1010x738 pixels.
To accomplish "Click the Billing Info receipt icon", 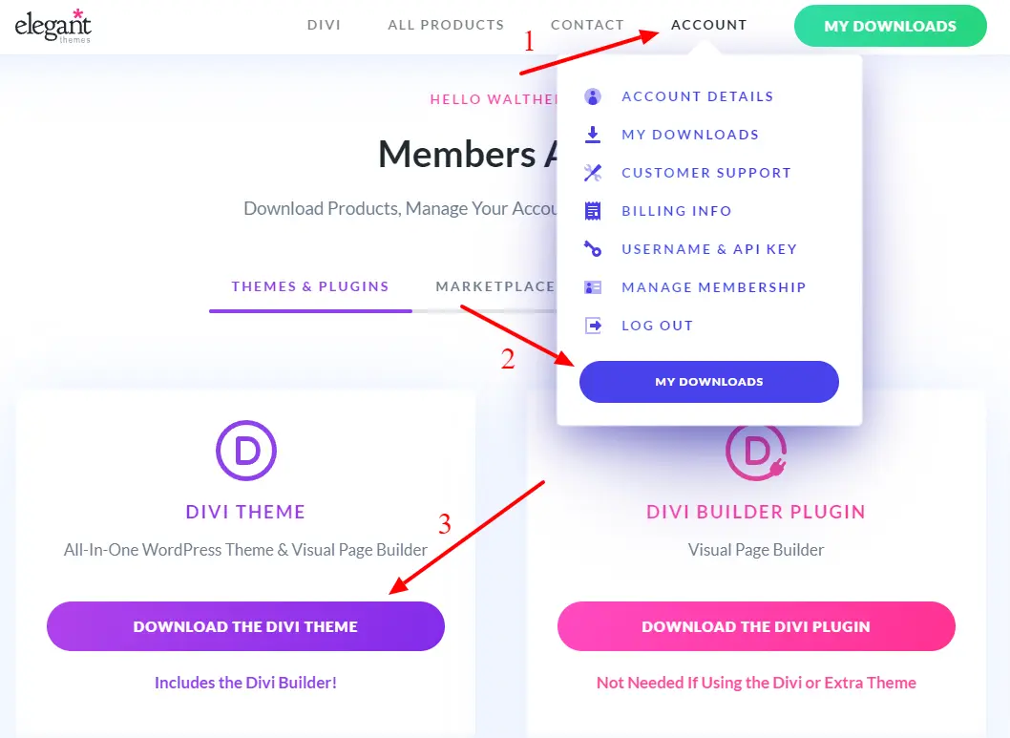I will 593,211.
